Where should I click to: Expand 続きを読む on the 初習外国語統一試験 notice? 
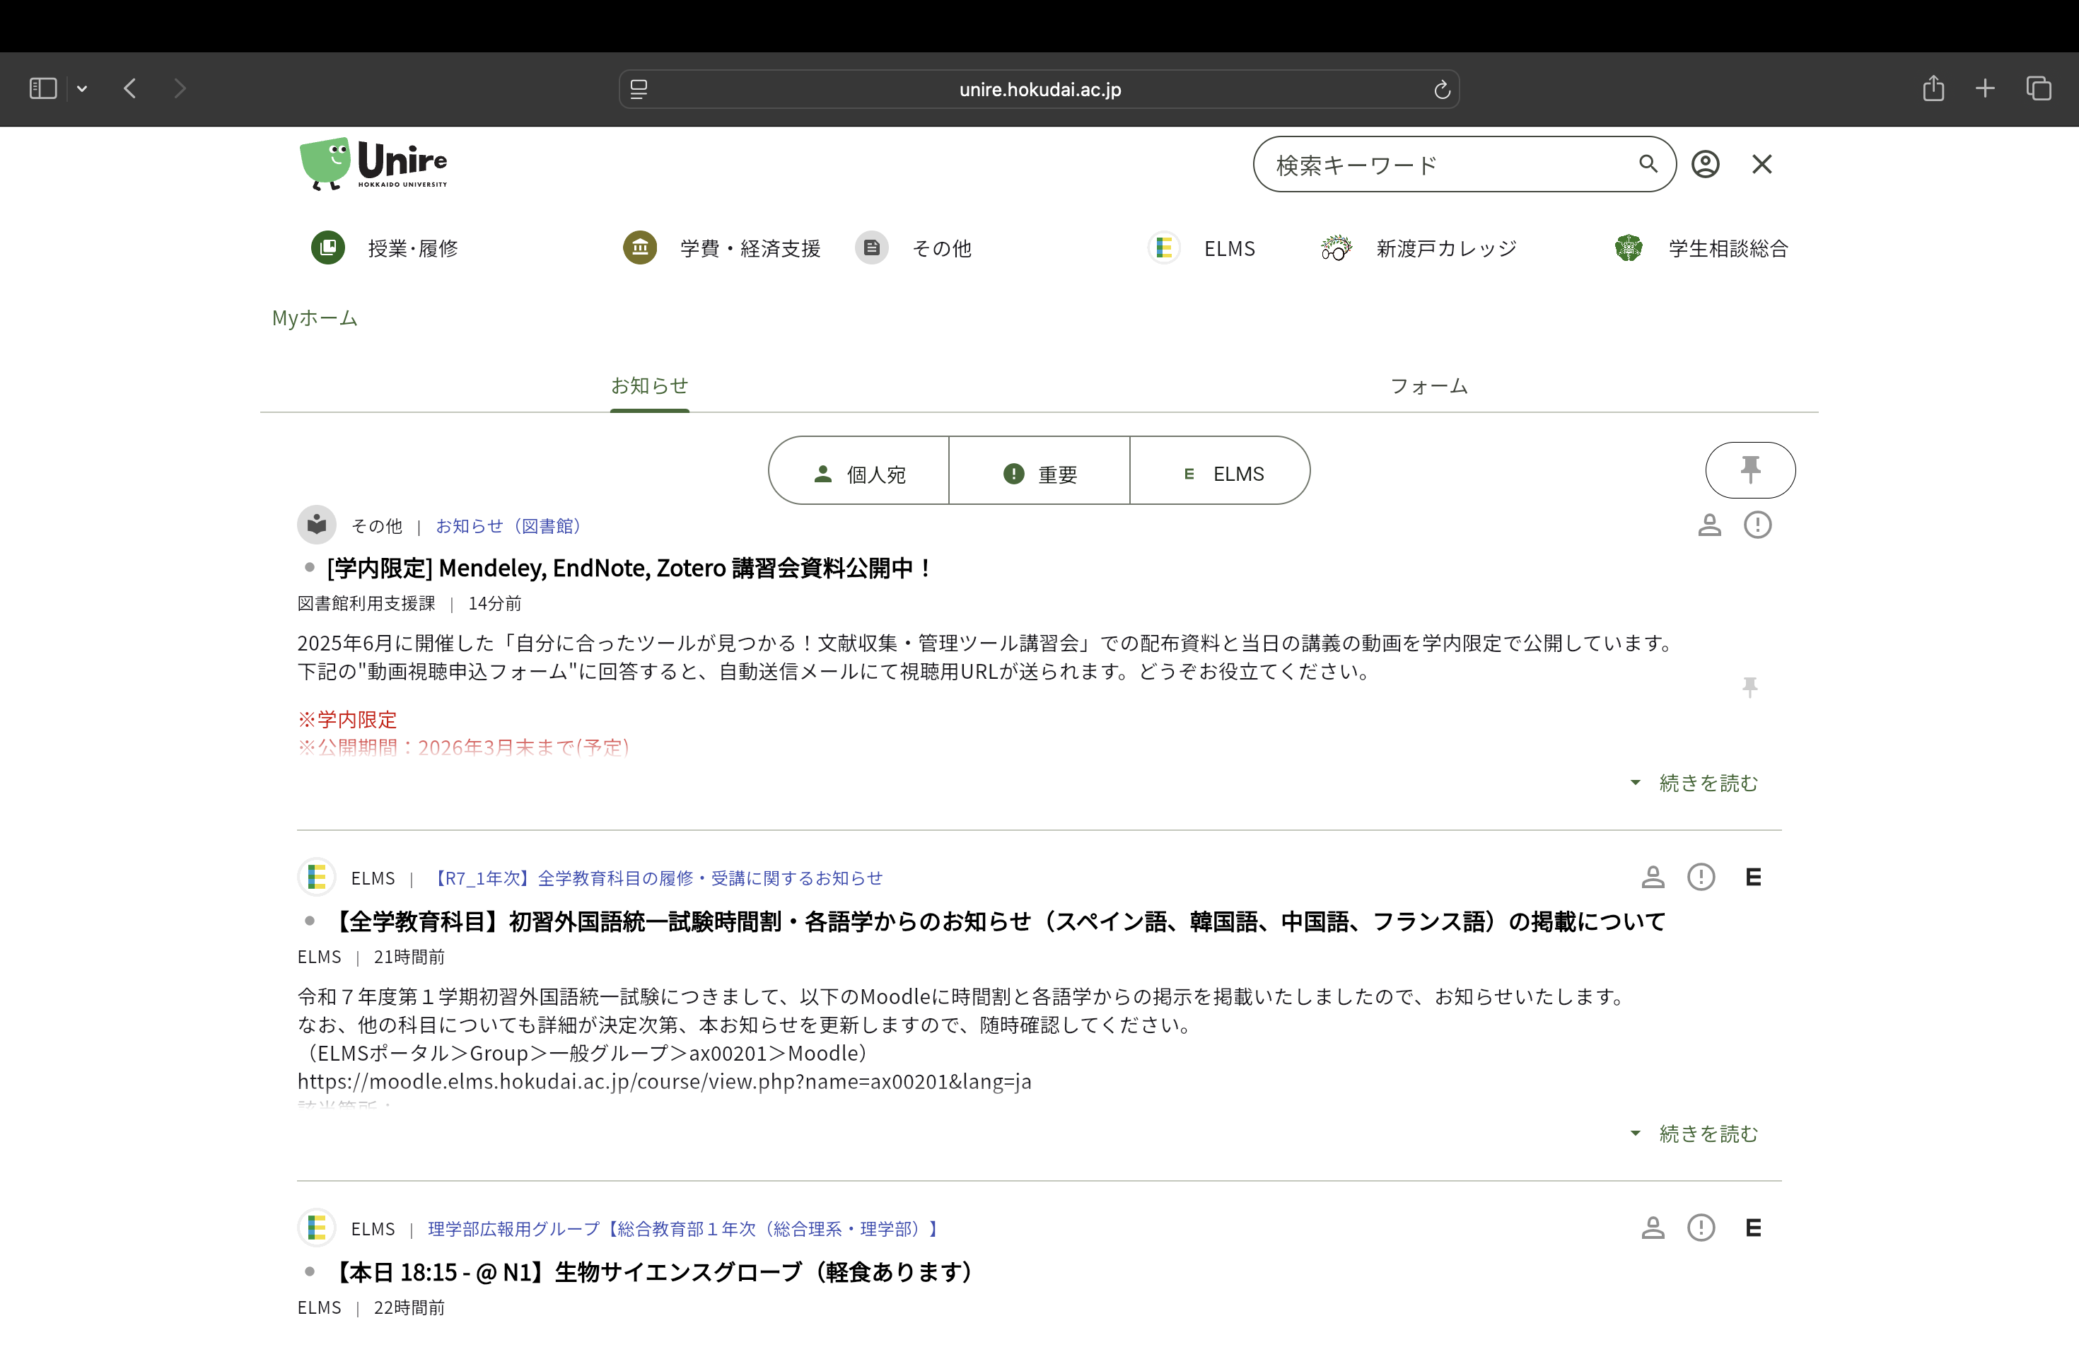[1694, 1133]
